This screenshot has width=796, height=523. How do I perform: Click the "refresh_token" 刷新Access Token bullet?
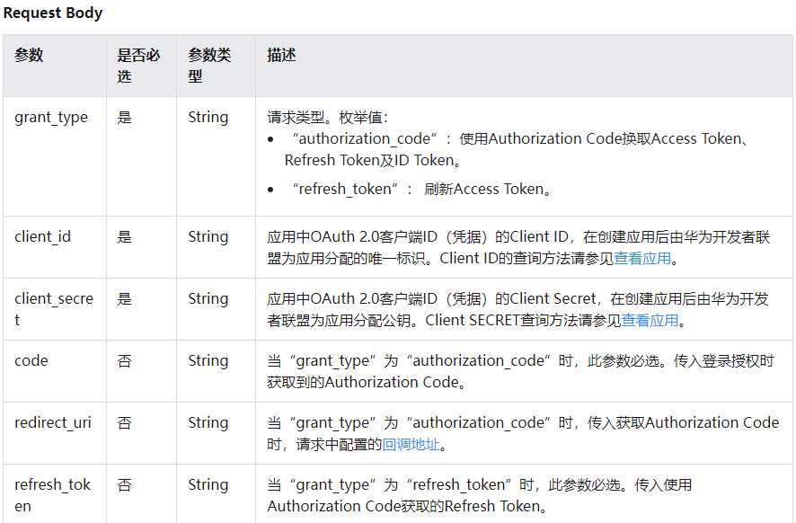(x=422, y=189)
